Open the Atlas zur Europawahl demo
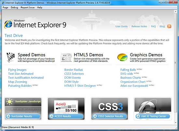 (134, 86)
